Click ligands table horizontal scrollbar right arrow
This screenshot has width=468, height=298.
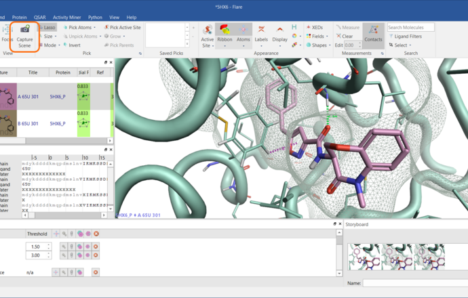click(110, 140)
